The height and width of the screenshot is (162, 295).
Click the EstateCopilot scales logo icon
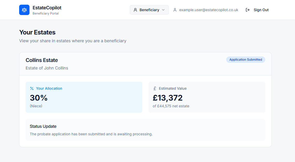coord(24,10)
